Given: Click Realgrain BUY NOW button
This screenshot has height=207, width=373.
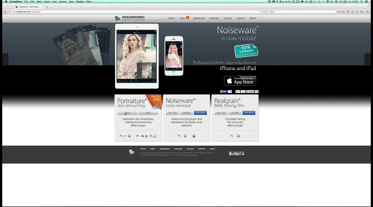Looking at the screenshot, I should point(249,113).
